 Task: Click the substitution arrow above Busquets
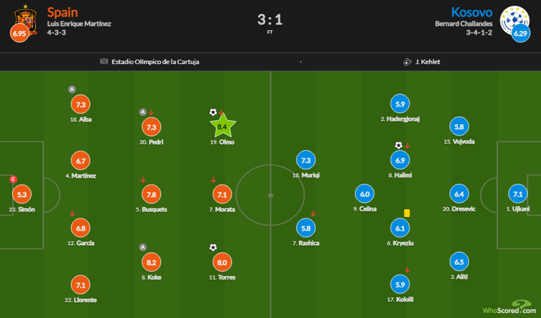pyautogui.click(x=143, y=180)
